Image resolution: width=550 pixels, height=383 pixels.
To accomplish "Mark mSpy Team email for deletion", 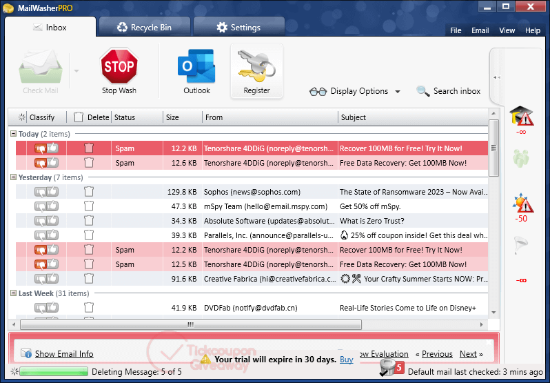I will (x=89, y=206).
